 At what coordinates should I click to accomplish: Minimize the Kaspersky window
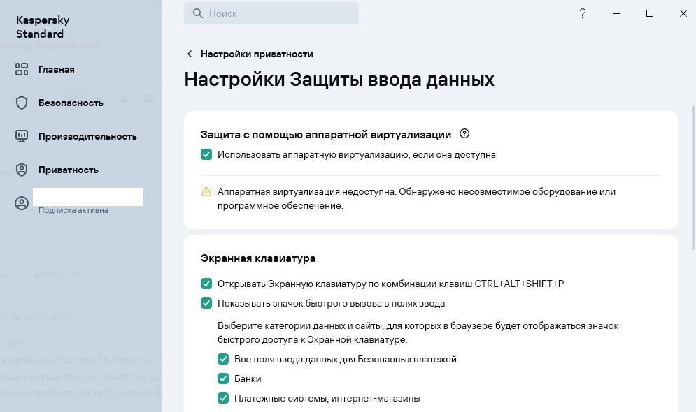tap(616, 13)
